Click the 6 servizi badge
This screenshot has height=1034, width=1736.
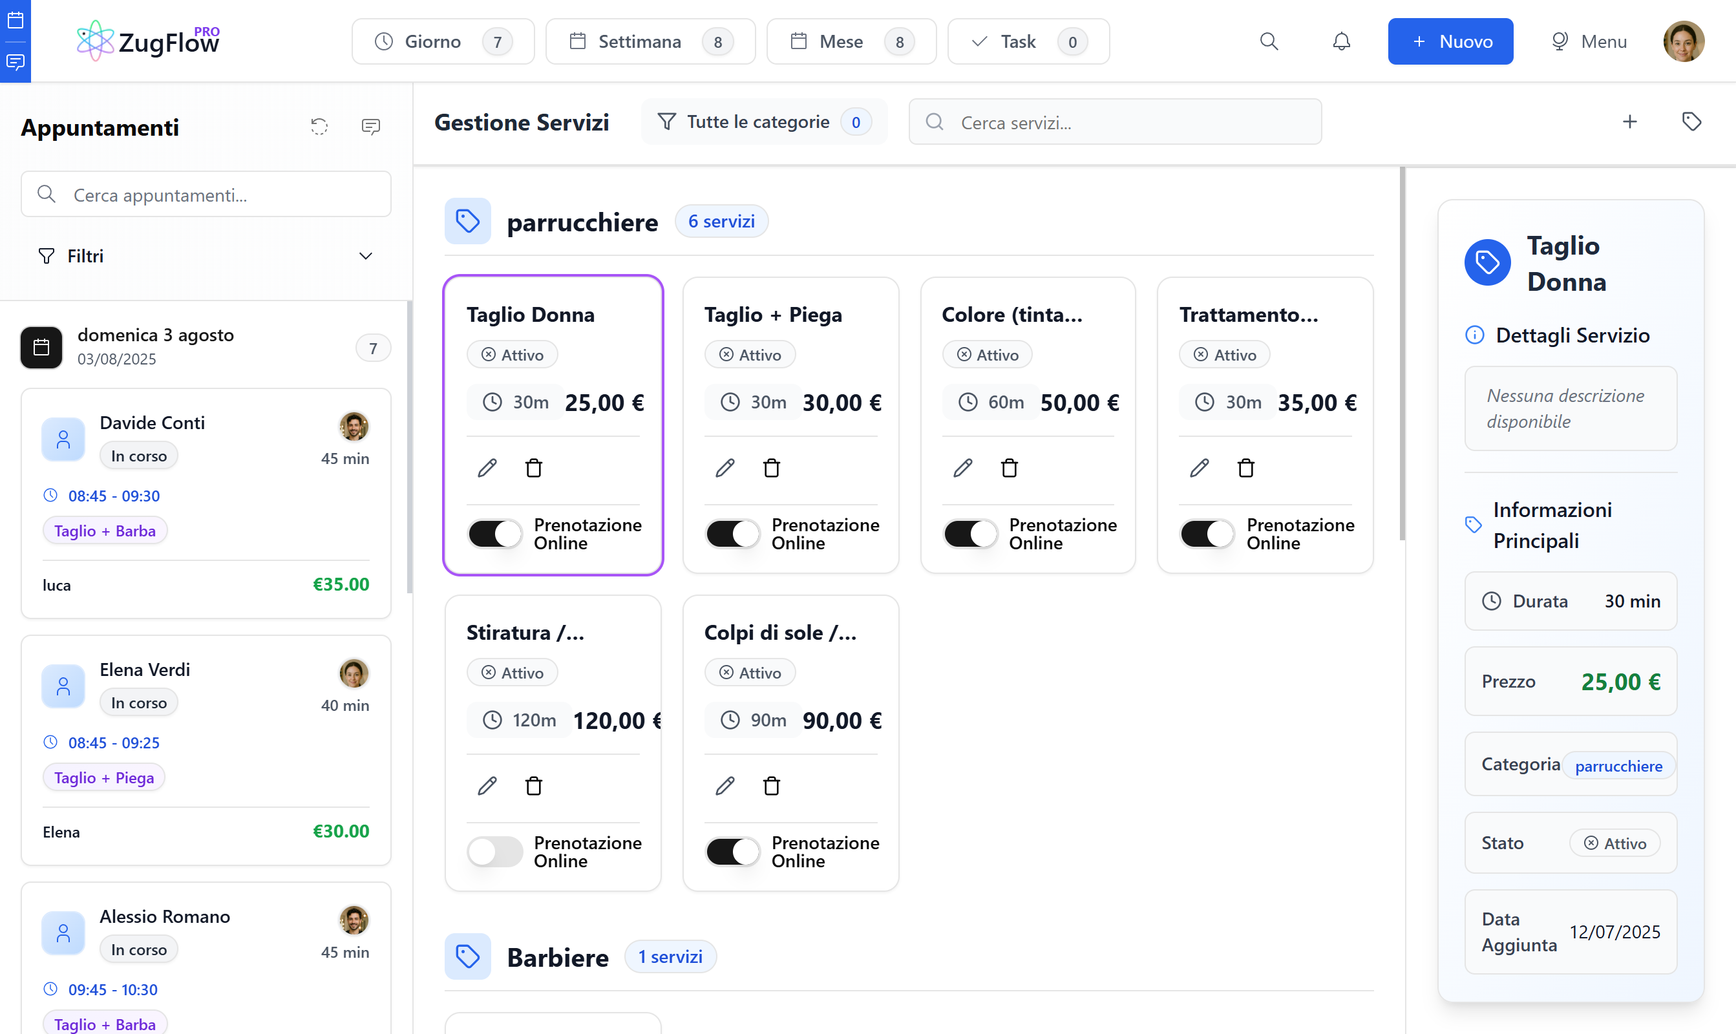pos(721,222)
